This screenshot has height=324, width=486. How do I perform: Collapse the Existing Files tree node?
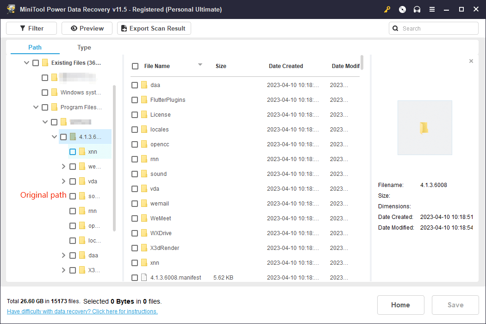click(x=27, y=62)
